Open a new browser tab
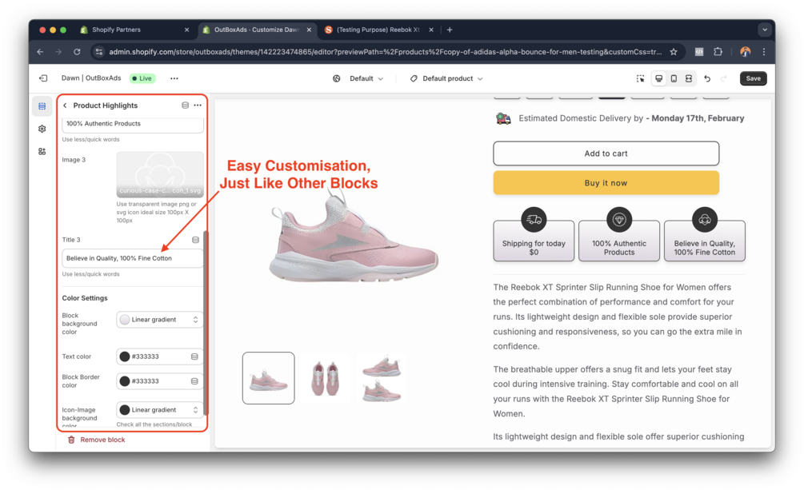804x490 pixels. [450, 30]
